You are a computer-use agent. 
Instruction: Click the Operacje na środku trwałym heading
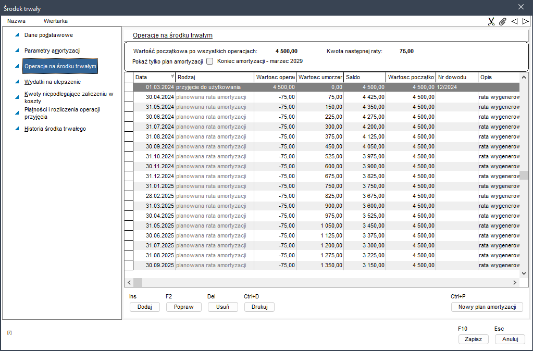pyautogui.click(x=172, y=35)
